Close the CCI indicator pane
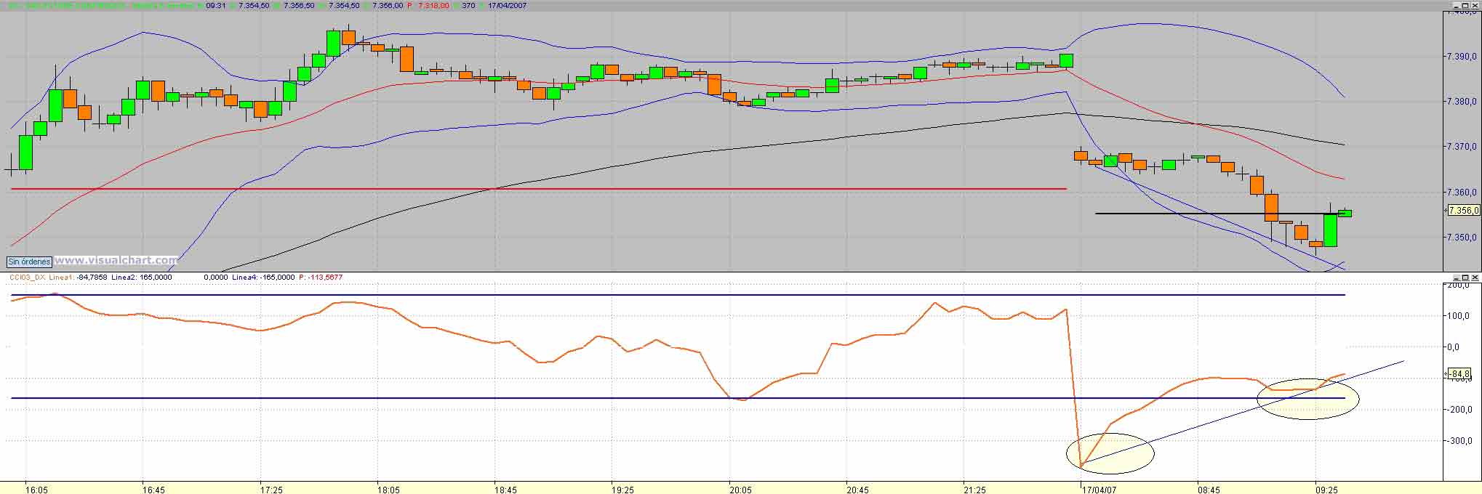The image size is (1482, 494). 1475,278
